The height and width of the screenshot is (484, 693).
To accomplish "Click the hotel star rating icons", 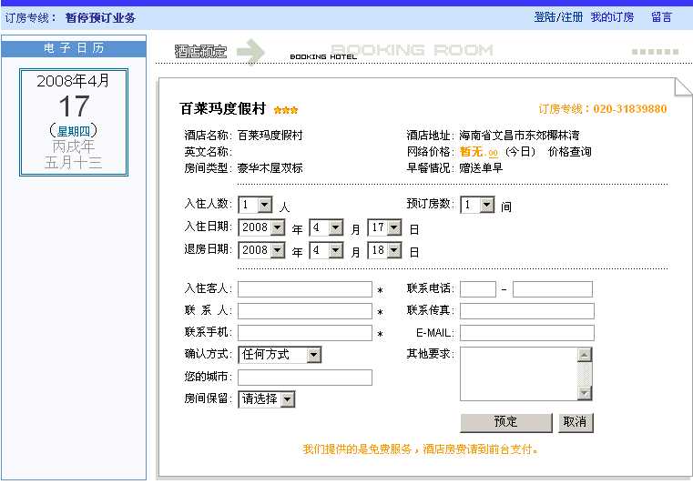I will point(286,110).
